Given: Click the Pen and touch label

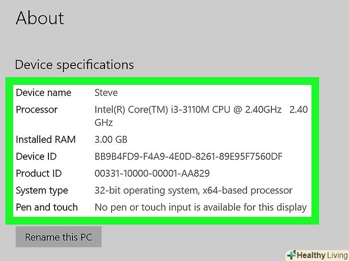Looking at the screenshot, I should pyautogui.click(x=47, y=207).
